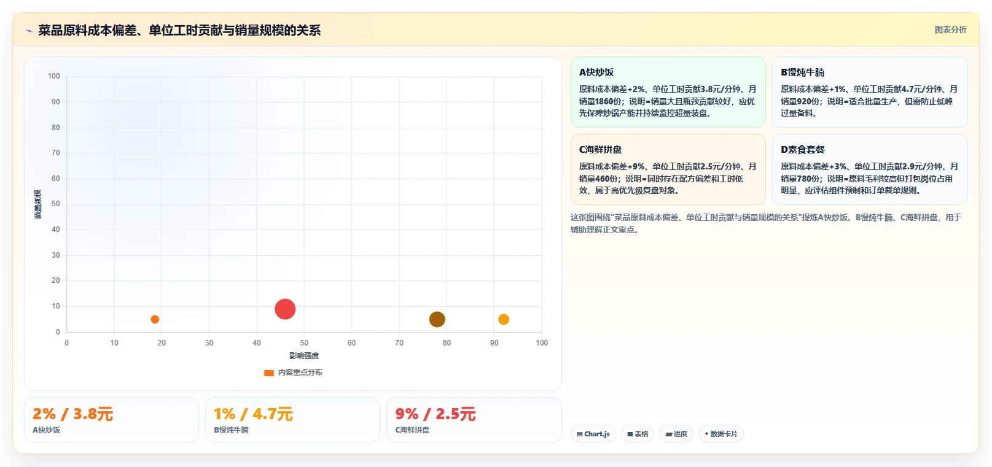Click the small orange bubble near x=18

(x=155, y=319)
